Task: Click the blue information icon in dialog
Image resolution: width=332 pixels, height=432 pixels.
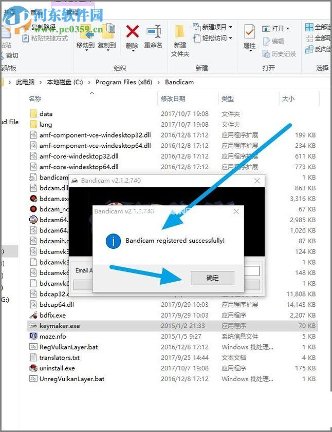Action: point(113,241)
